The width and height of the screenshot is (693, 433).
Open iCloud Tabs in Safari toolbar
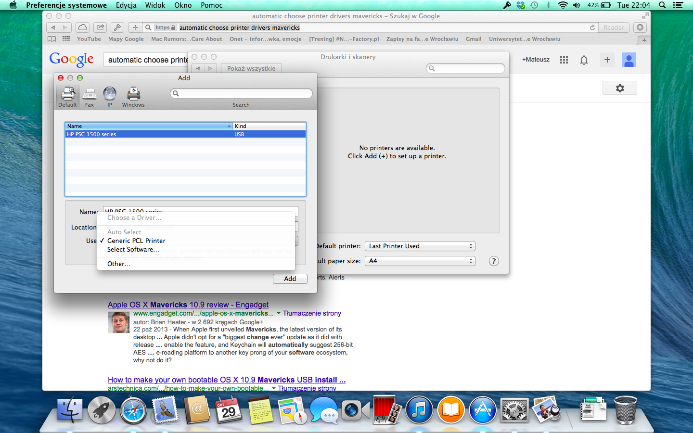coord(82,27)
